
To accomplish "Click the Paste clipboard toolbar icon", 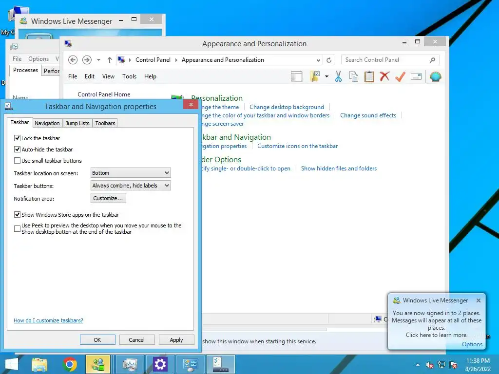I will pos(369,76).
